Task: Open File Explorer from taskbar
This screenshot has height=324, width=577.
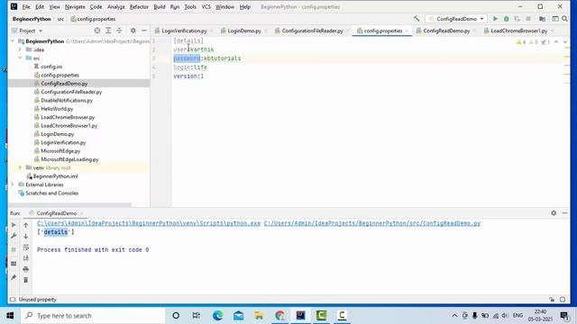Action: pyautogui.click(x=259, y=316)
